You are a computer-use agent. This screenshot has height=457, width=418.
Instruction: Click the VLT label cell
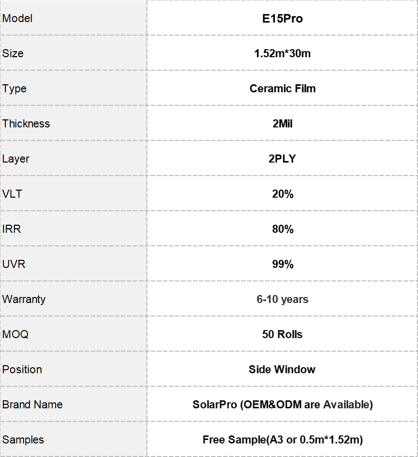73,194
